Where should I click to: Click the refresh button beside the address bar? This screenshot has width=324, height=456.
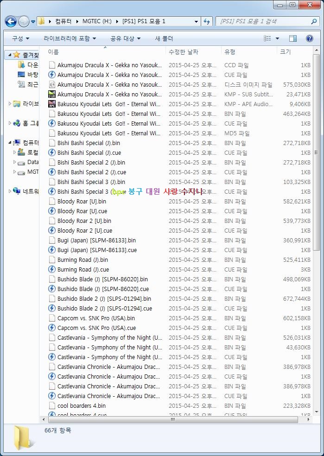click(x=207, y=21)
